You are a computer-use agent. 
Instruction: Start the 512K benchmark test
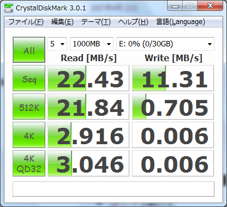(29, 107)
